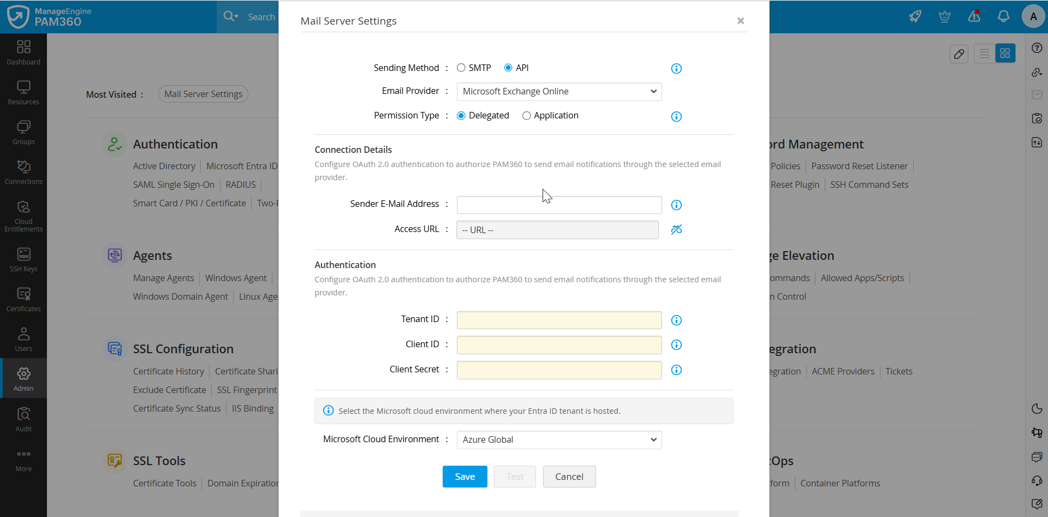1048x517 pixels.
Task: Save mail server settings
Action: tap(465, 477)
